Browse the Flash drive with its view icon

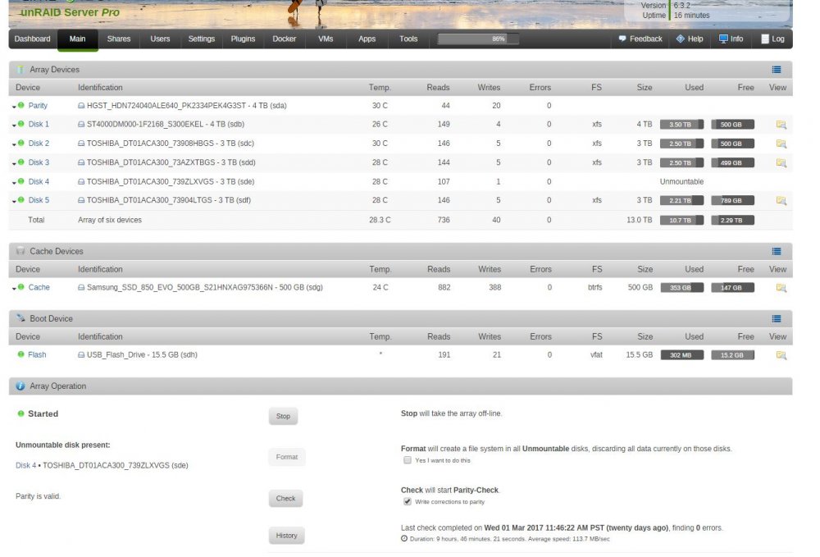click(781, 355)
